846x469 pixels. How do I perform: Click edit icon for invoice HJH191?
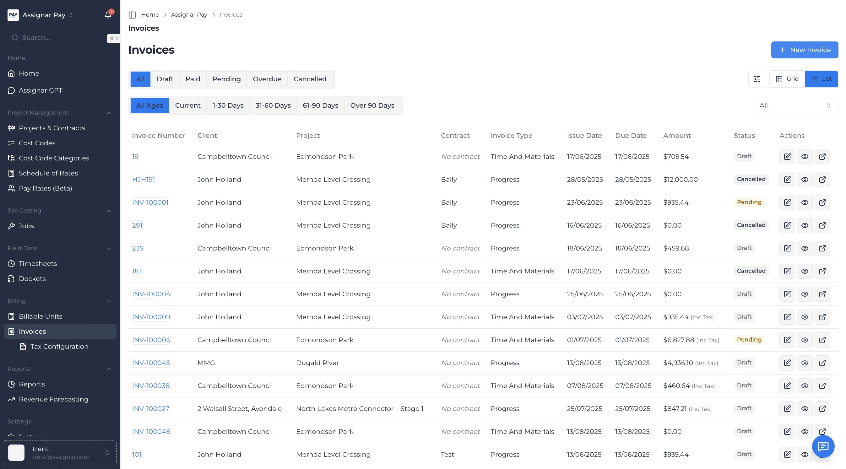[787, 180]
